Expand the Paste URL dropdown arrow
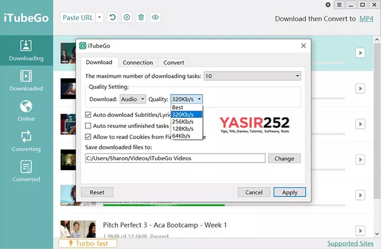Image resolution: width=381 pixels, height=249 pixels. (x=99, y=17)
